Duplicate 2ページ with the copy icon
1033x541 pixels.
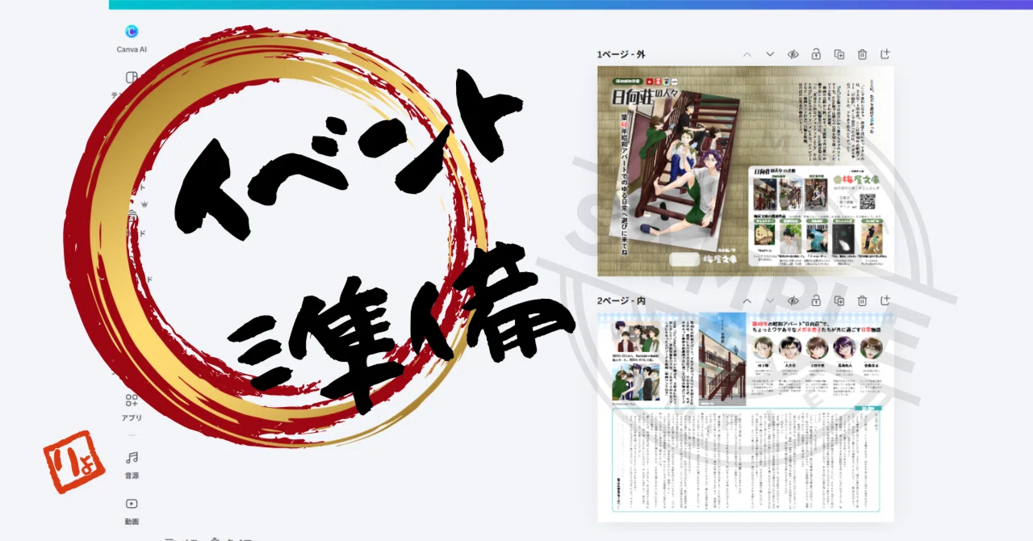click(839, 300)
